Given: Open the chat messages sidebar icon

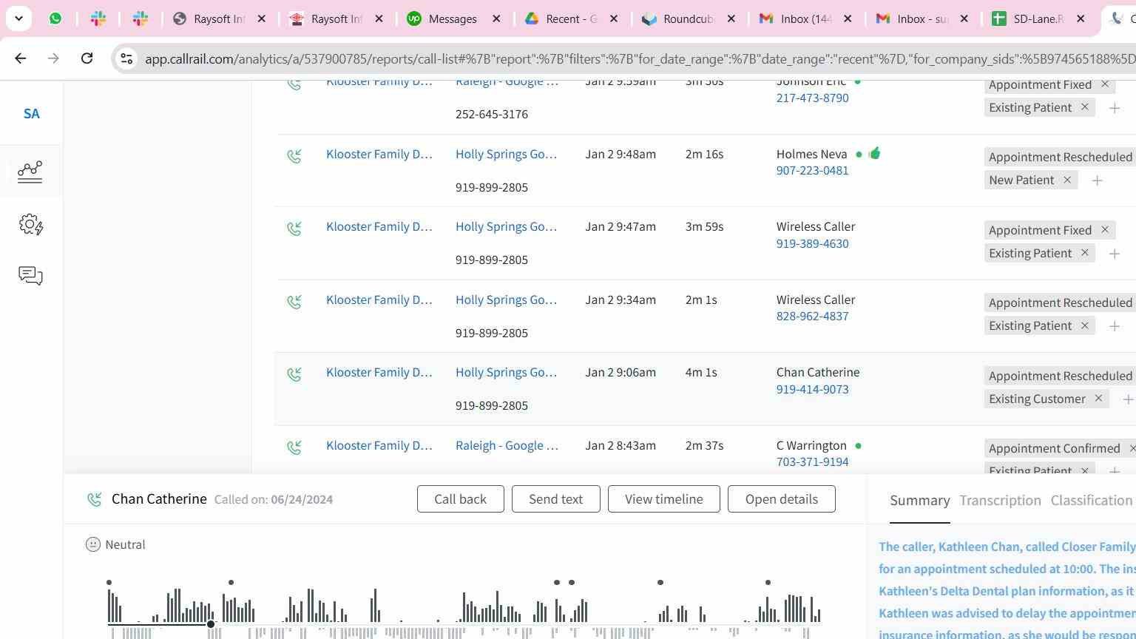Looking at the screenshot, I should tap(30, 276).
